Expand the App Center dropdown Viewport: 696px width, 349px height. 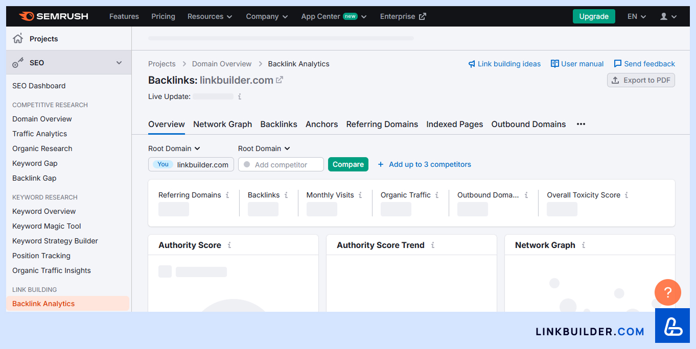click(334, 16)
